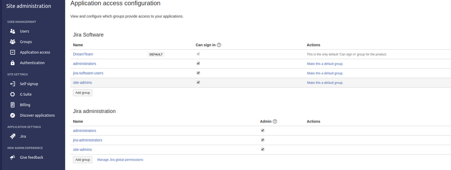Open the Billing document icon
Image resolution: width=451 pixels, height=170 pixels.
pyautogui.click(x=12, y=105)
